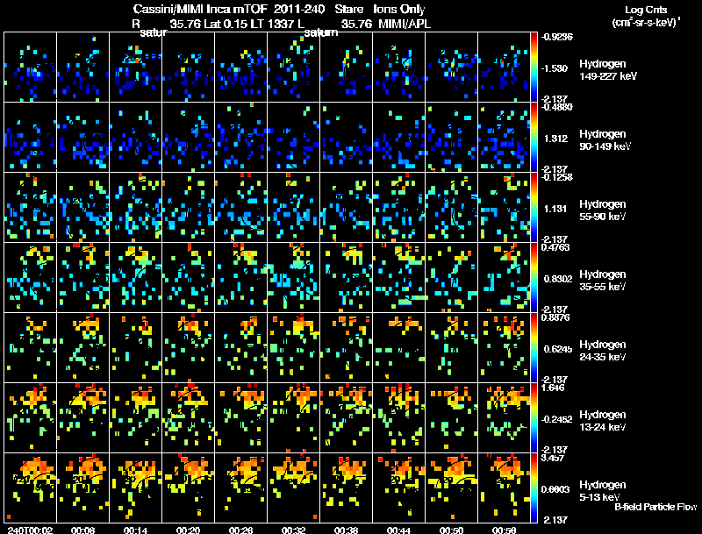Open the 5-13 keV image panel at 240T00:02
Image resolution: width=702 pixels, height=534 pixels.
tap(30, 488)
